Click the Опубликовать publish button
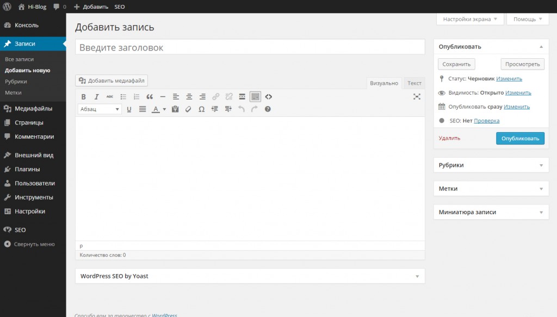This screenshot has height=317, width=557. point(520,139)
